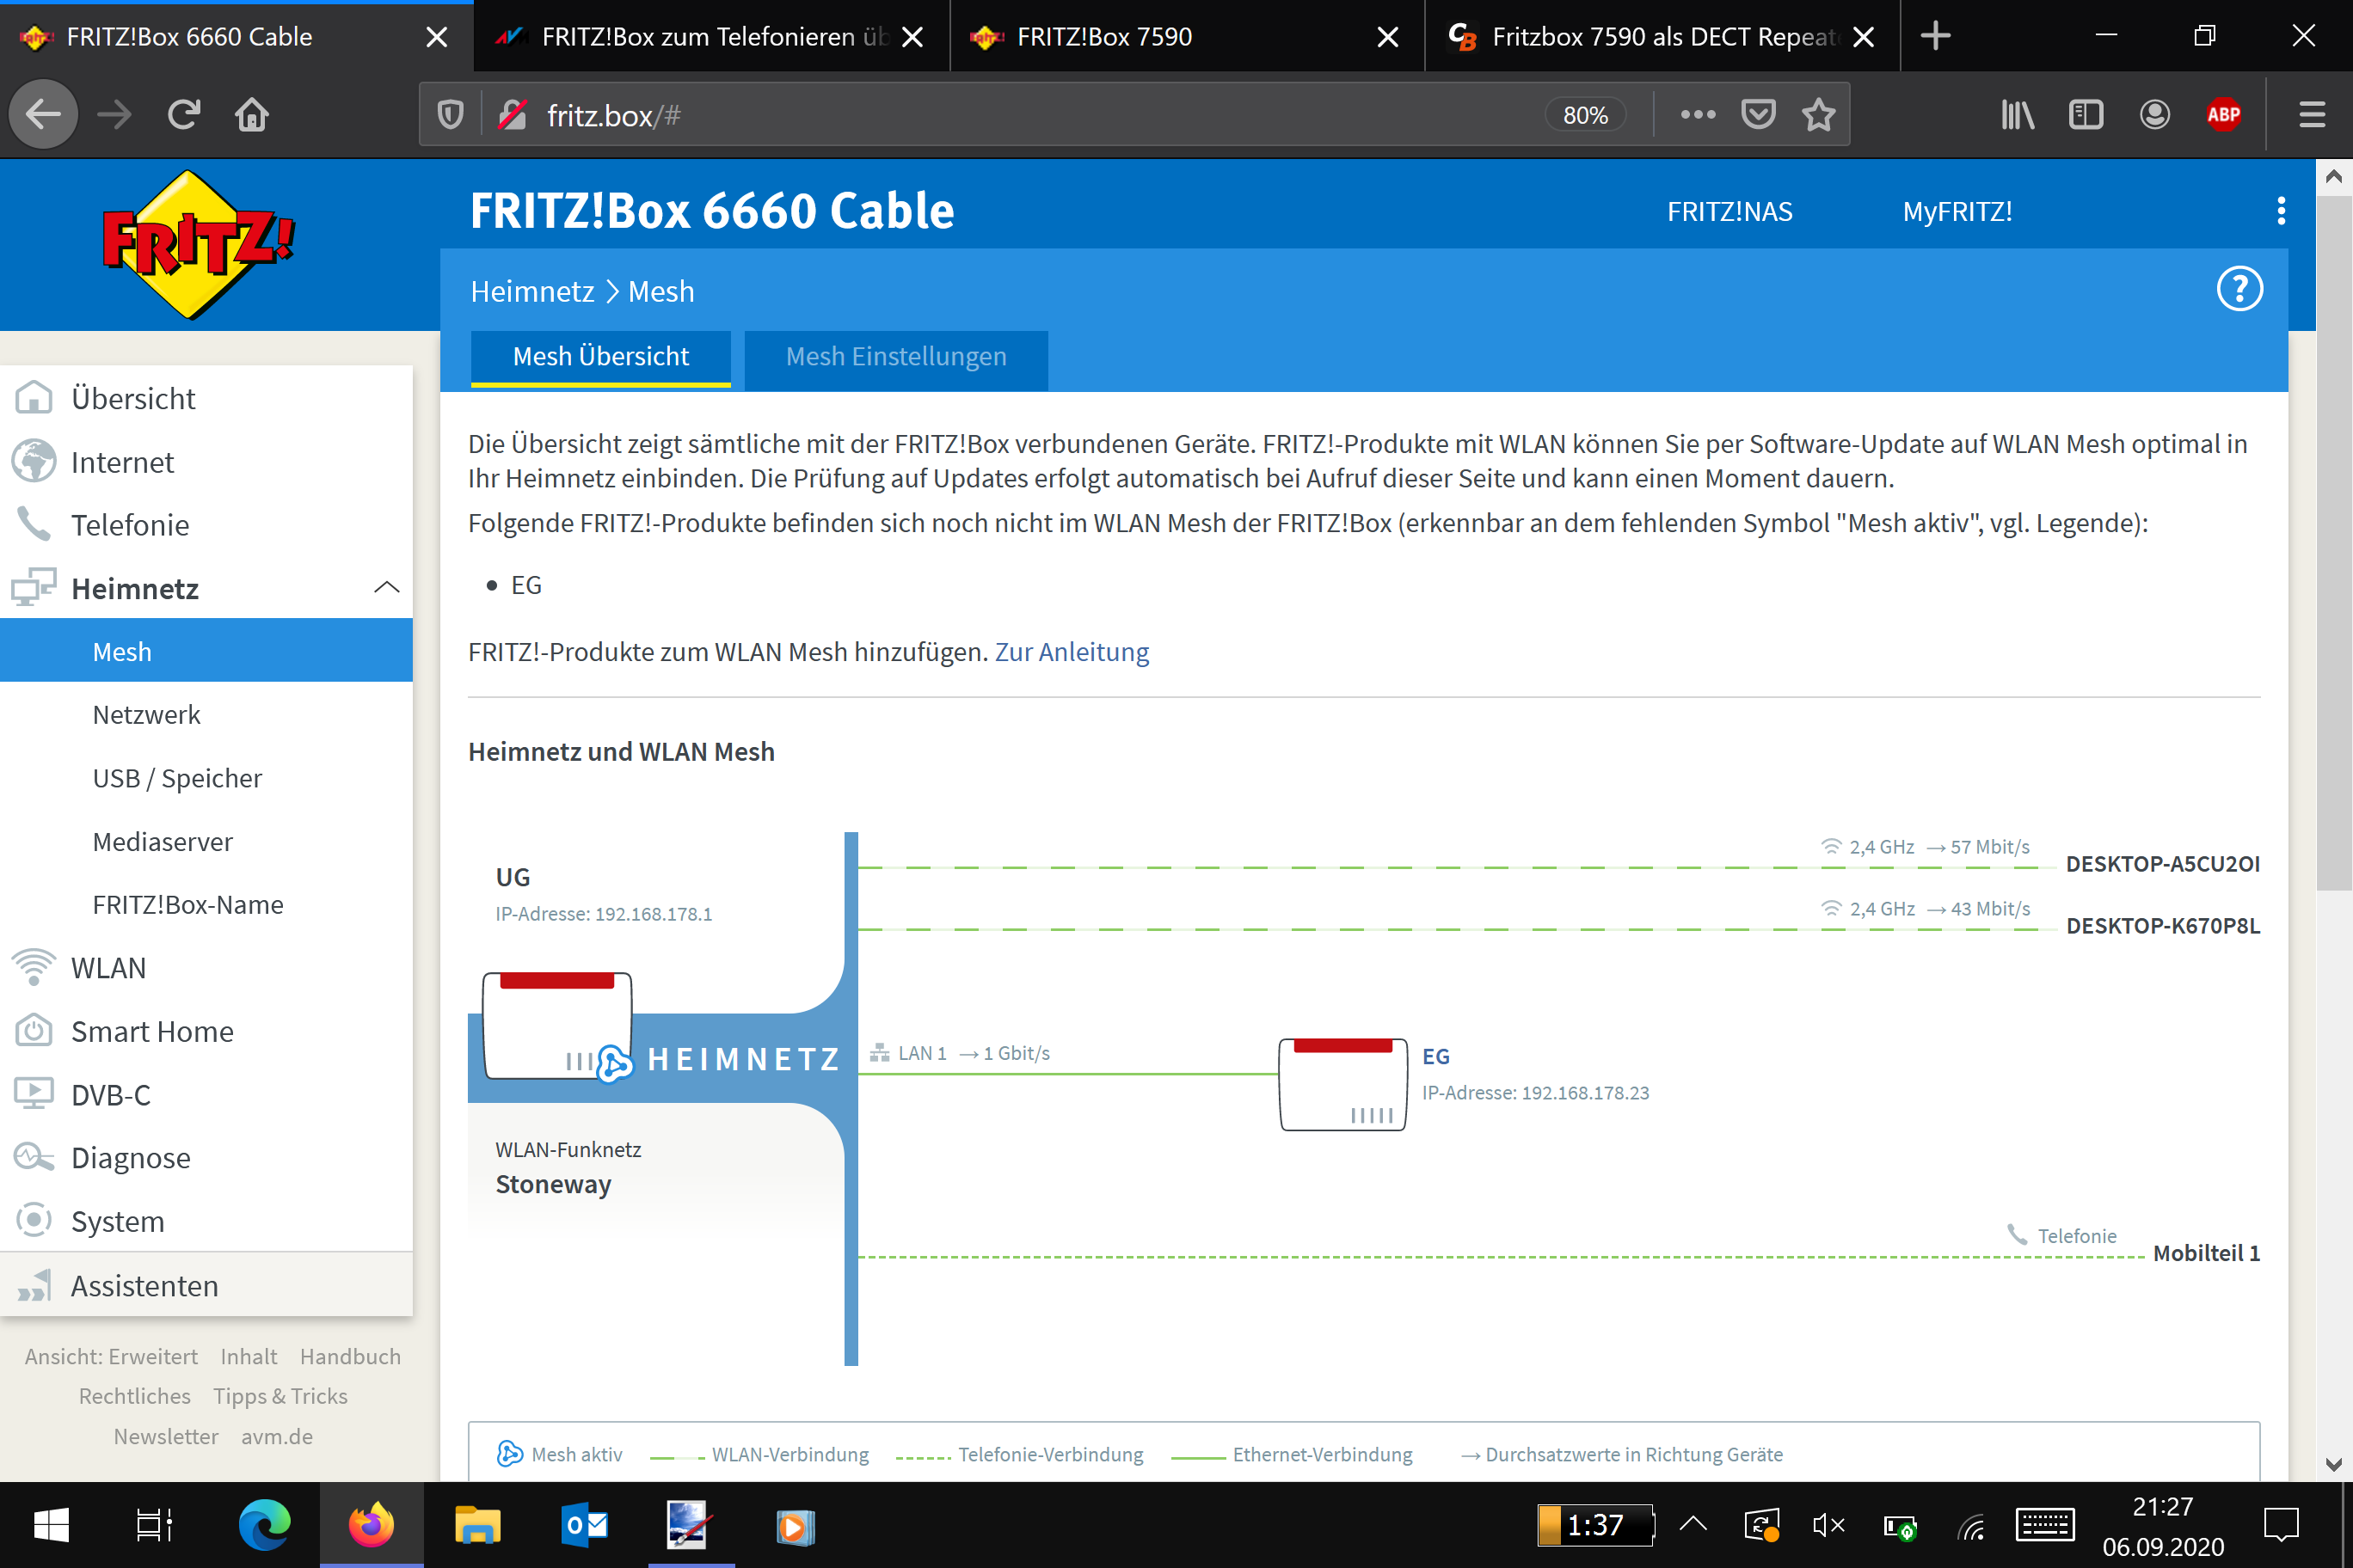Collapse the Heimnetz menu section
This screenshot has width=2353, height=1568.
[386, 588]
